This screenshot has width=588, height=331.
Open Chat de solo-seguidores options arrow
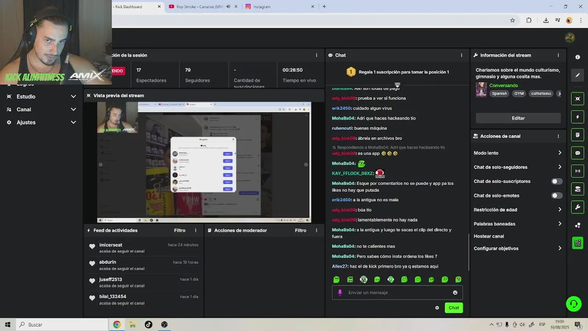tap(560, 167)
